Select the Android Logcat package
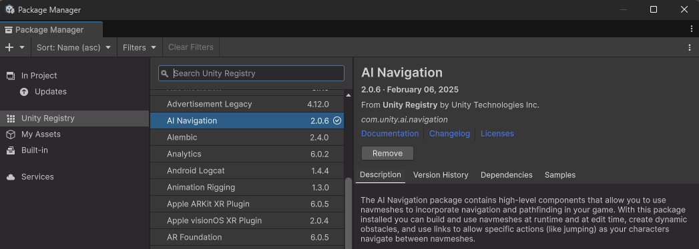 tap(247, 170)
